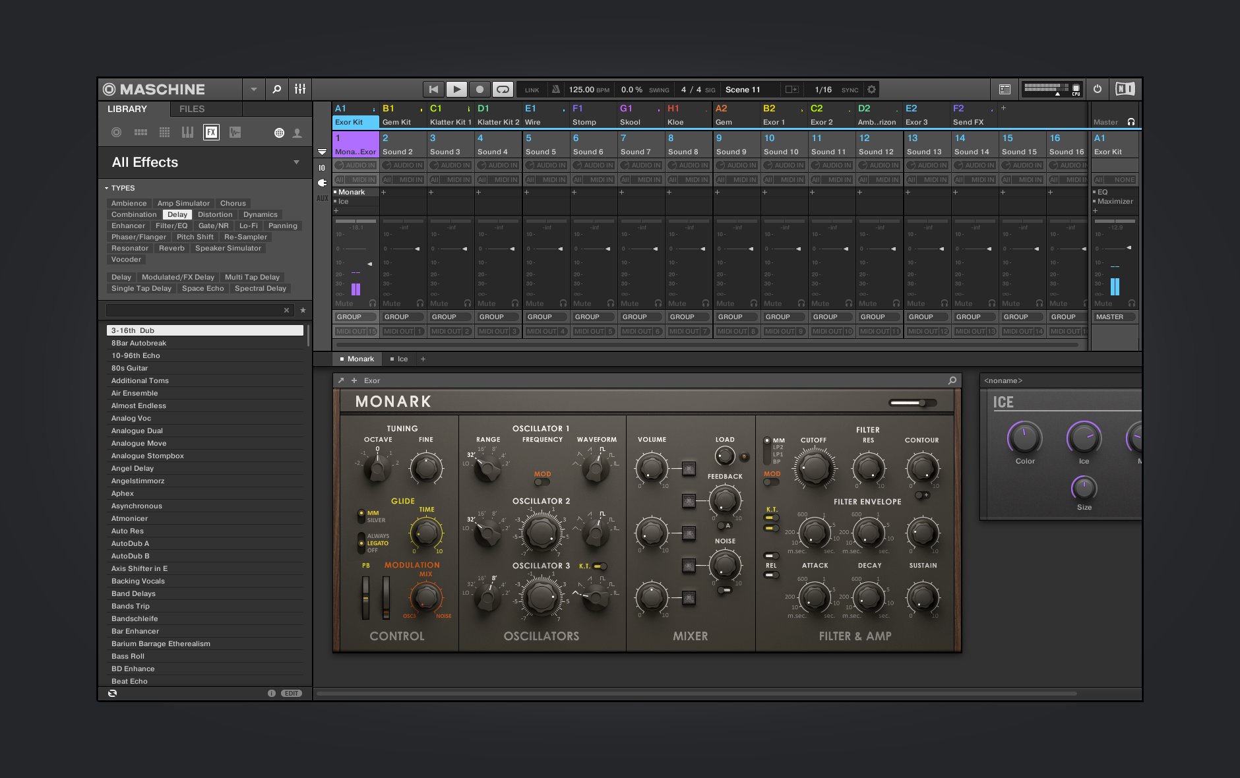Click the audio engine power icon
Viewport: 1240px width, 778px height.
click(x=1098, y=89)
